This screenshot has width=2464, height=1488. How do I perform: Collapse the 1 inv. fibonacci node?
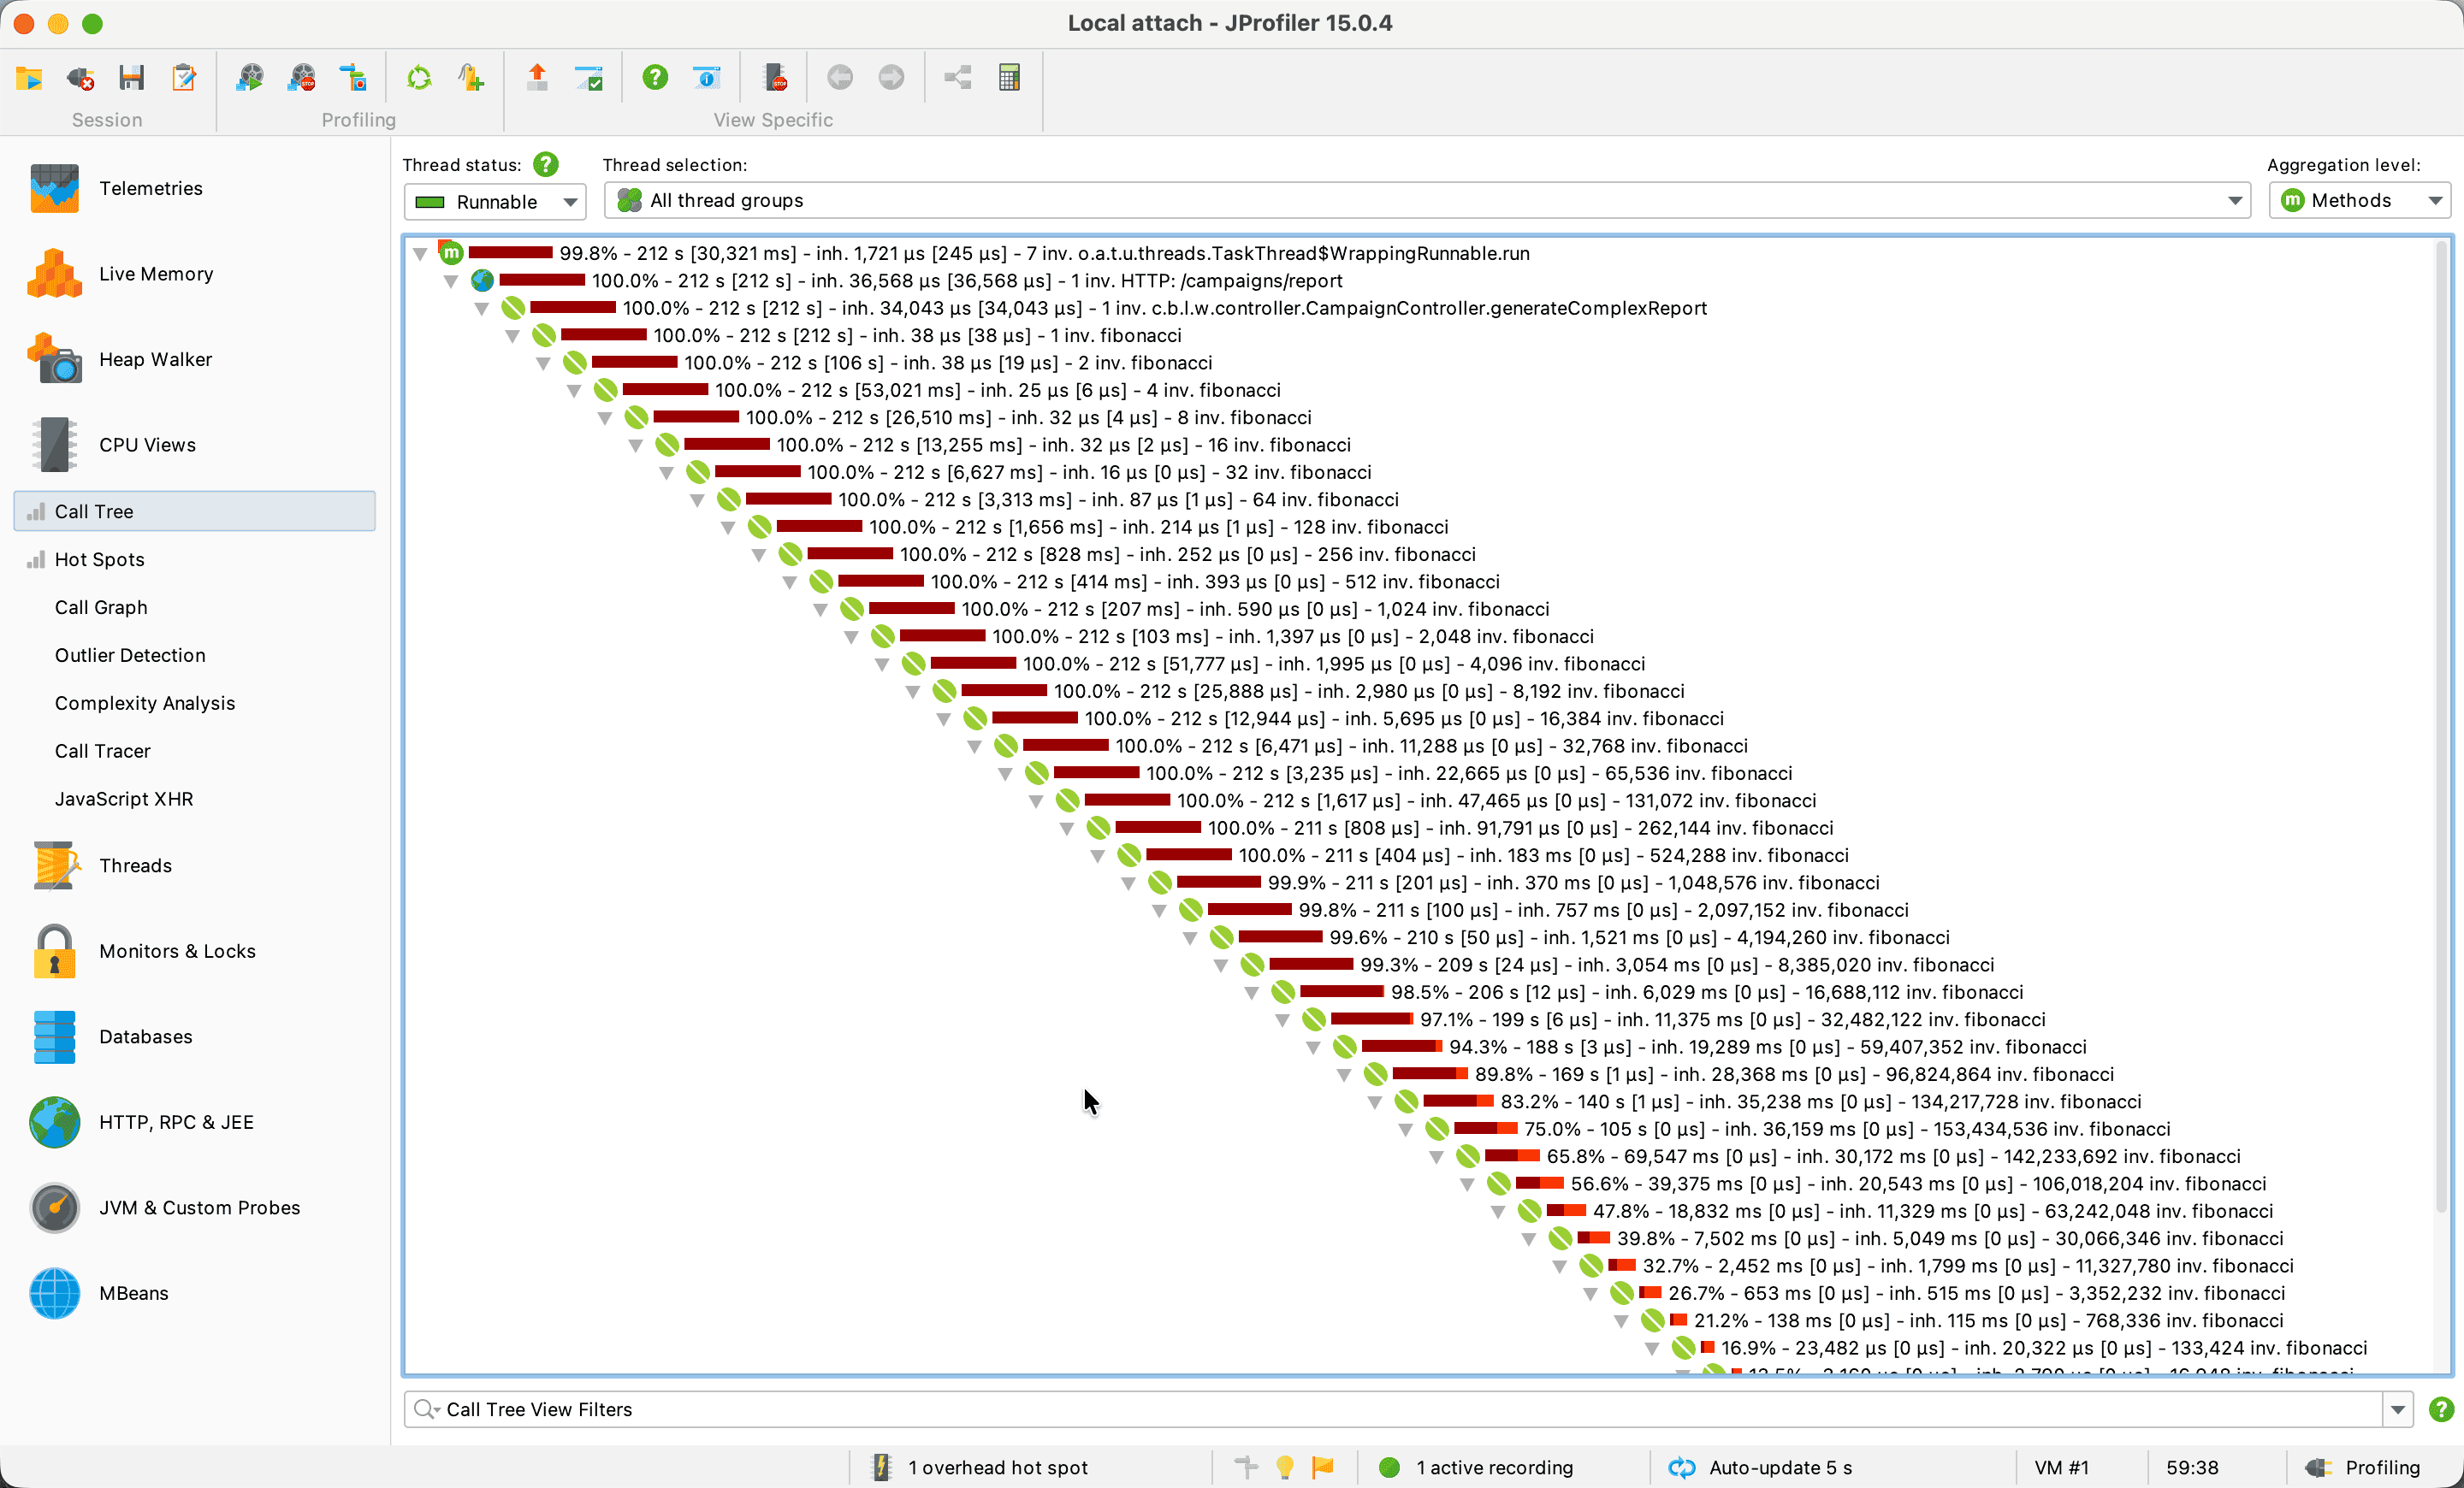tap(513, 336)
